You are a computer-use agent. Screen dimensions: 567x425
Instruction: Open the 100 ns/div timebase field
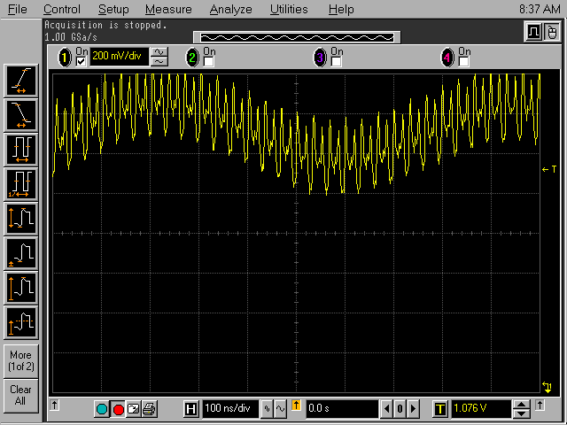click(x=229, y=409)
